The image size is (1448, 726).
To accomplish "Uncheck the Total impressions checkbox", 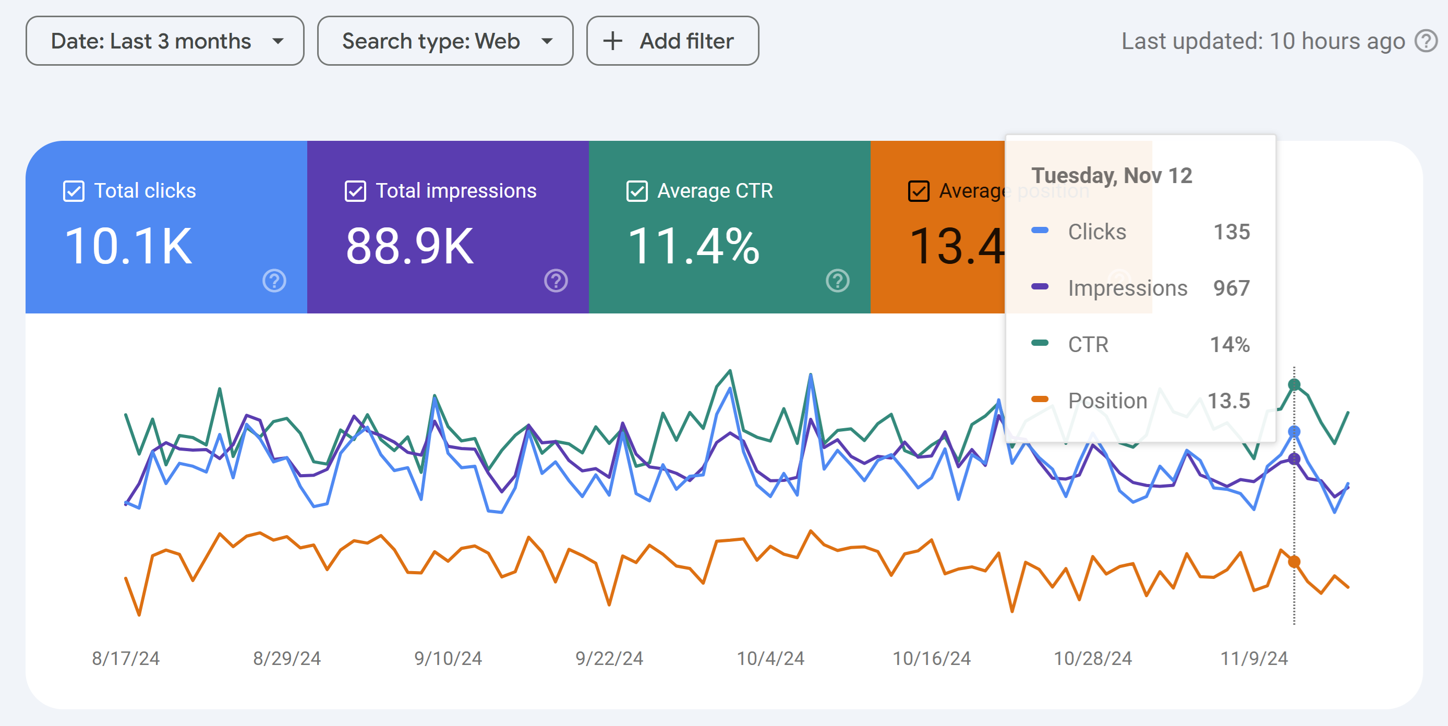I will point(355,191).
